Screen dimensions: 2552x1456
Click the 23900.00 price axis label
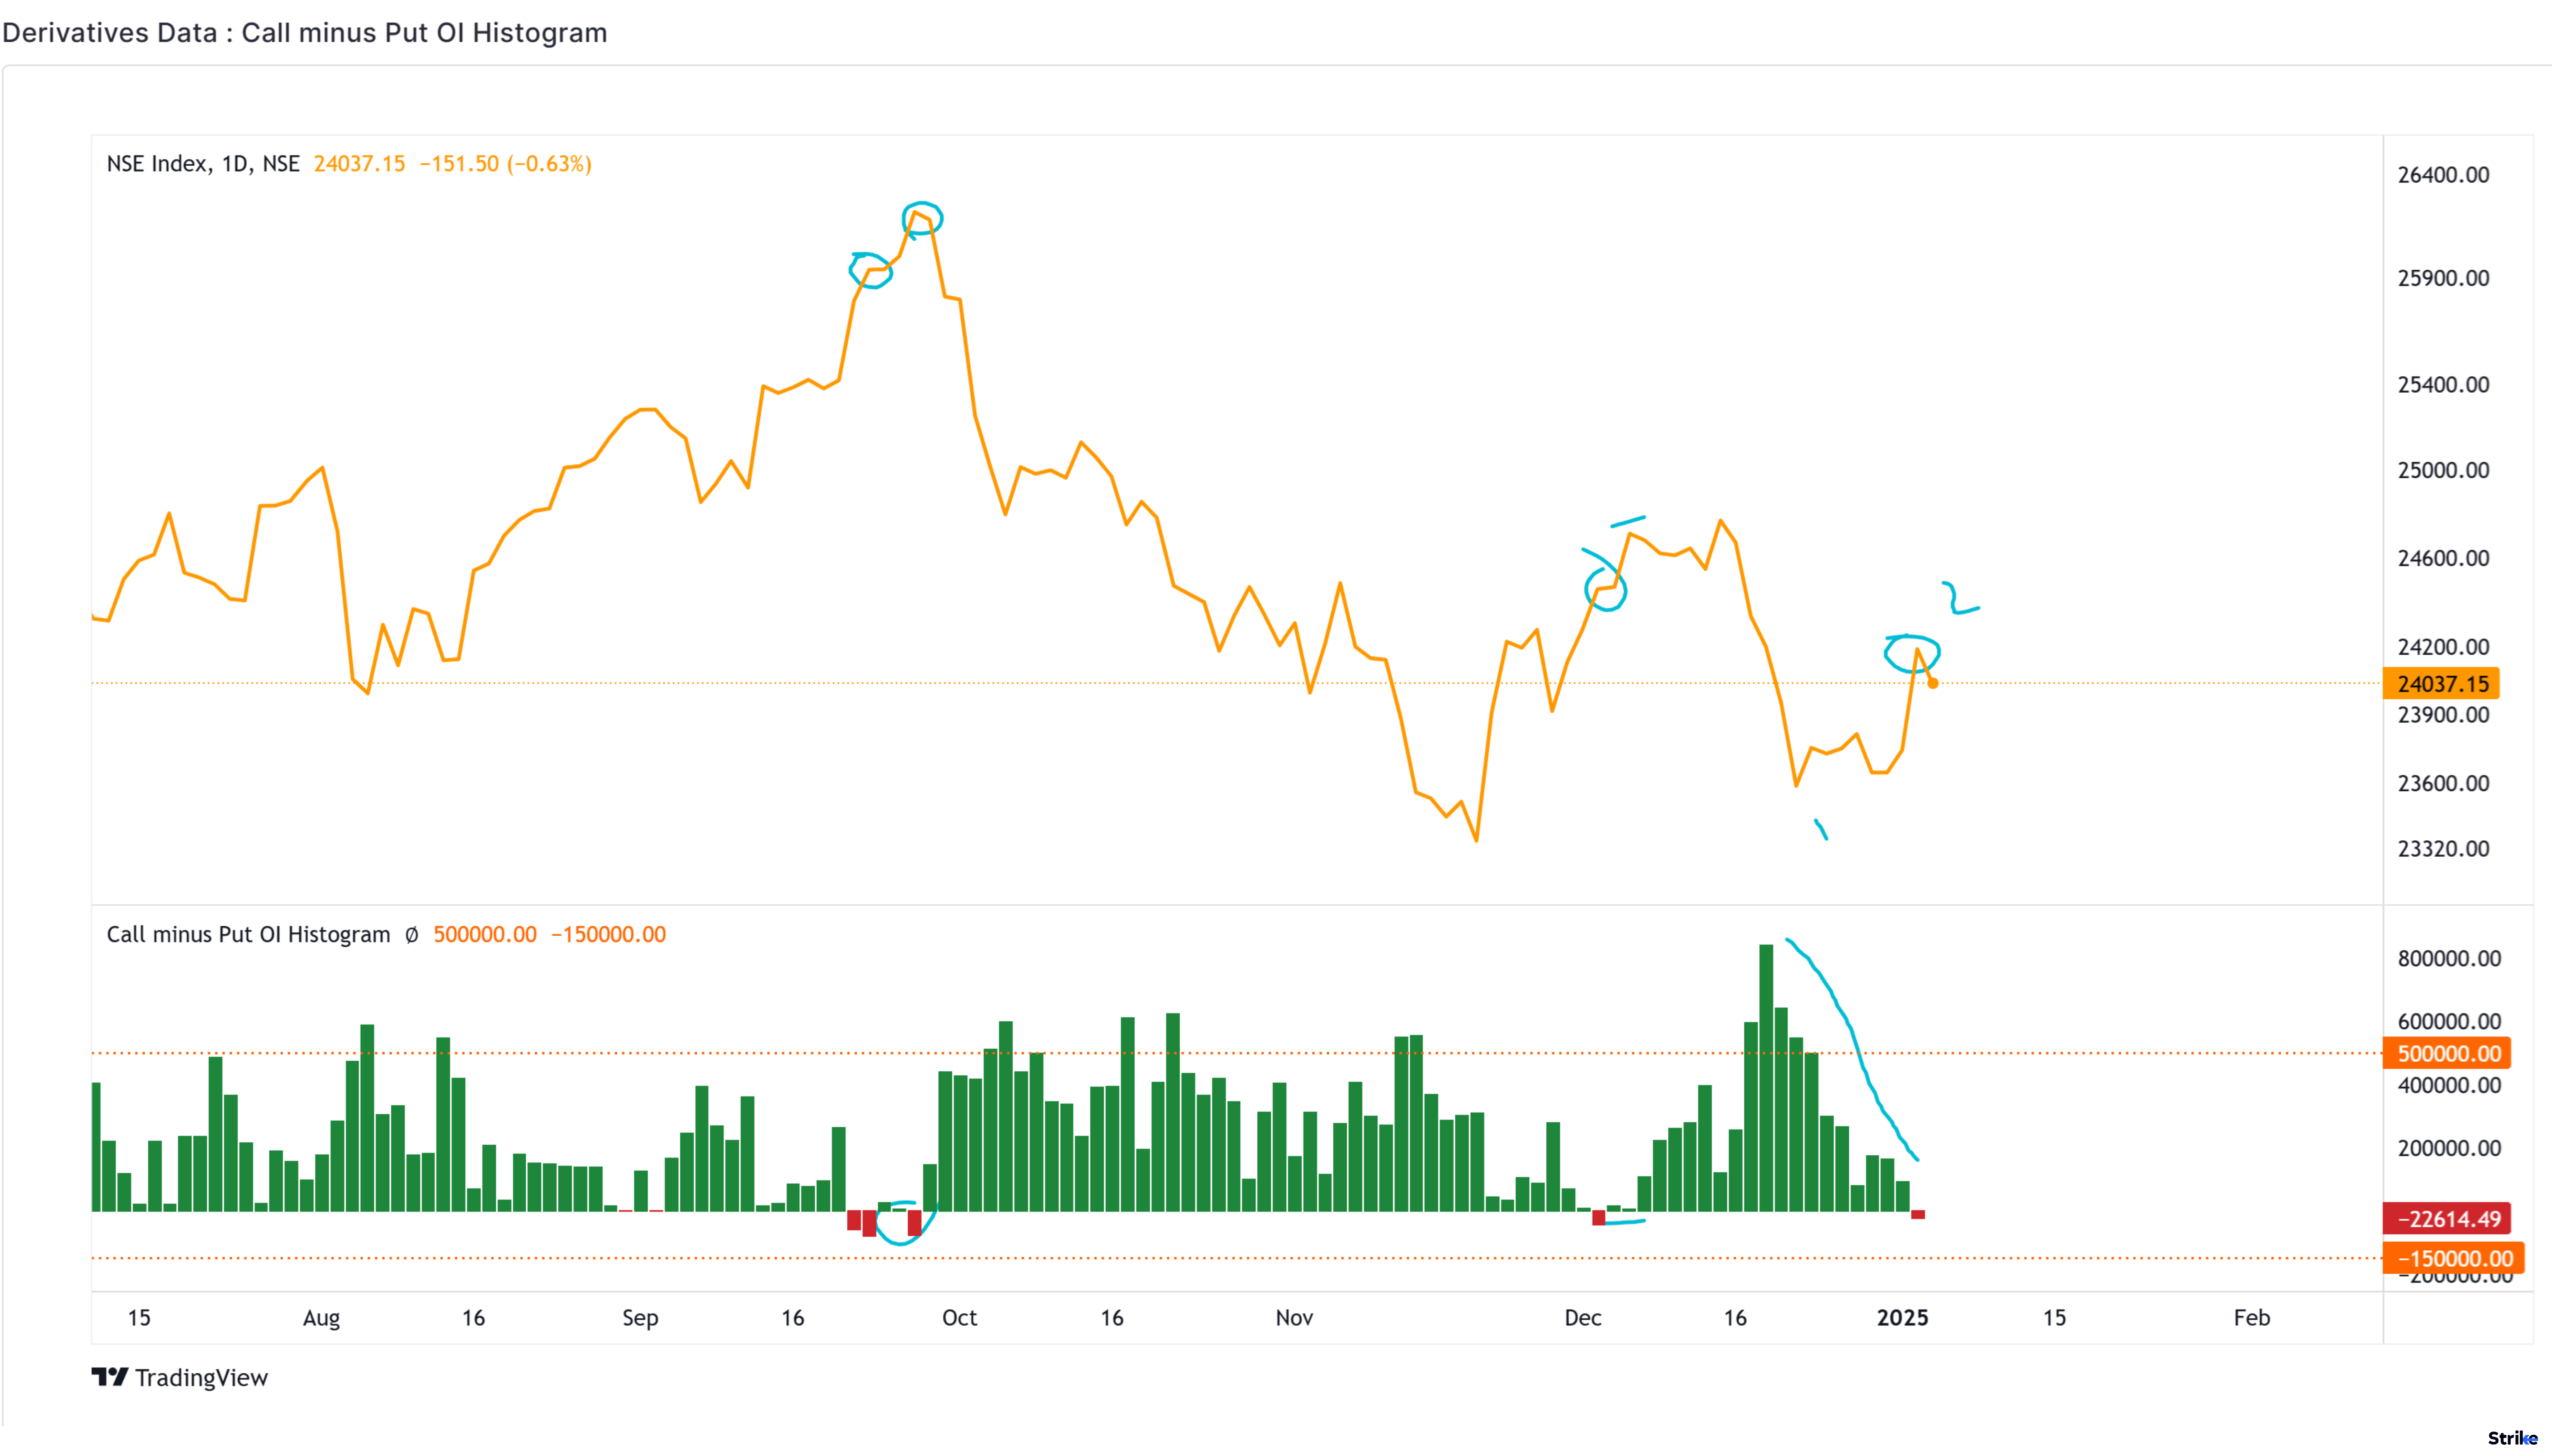2443,715
